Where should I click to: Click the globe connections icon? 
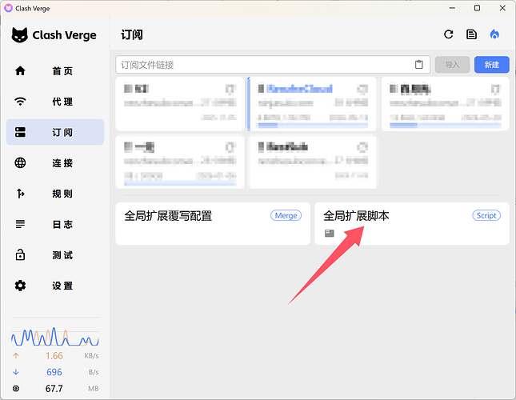pos(20,163)
